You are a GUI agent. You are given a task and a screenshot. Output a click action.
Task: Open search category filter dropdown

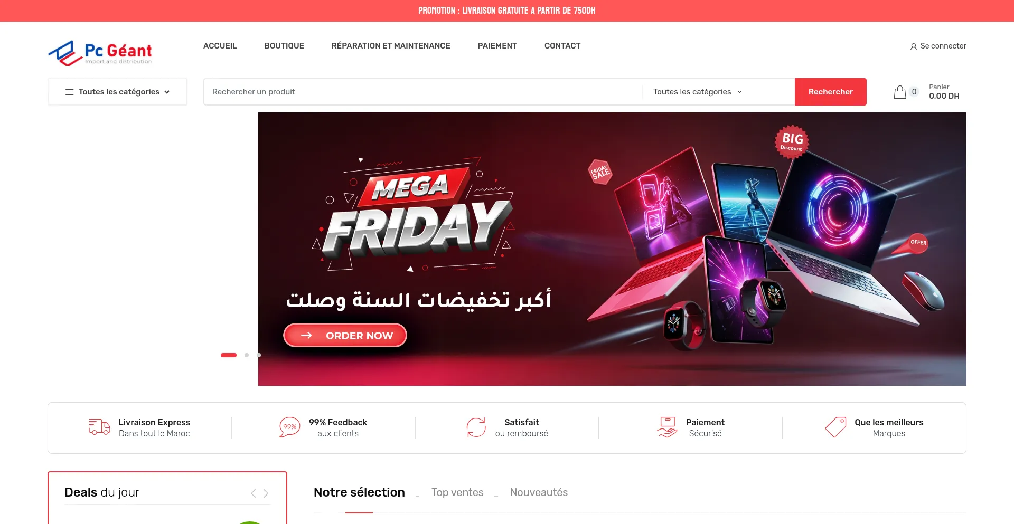click(x=697, y=92)
